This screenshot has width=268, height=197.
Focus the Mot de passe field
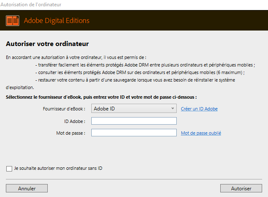[134, 133]
